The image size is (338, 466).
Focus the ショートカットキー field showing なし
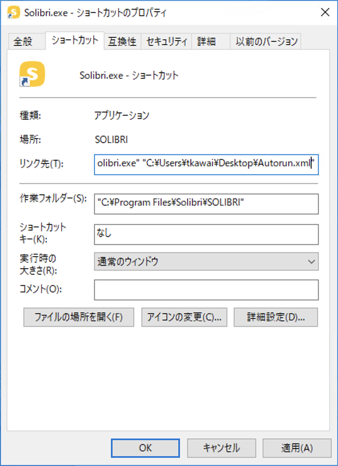coord(206,235)
